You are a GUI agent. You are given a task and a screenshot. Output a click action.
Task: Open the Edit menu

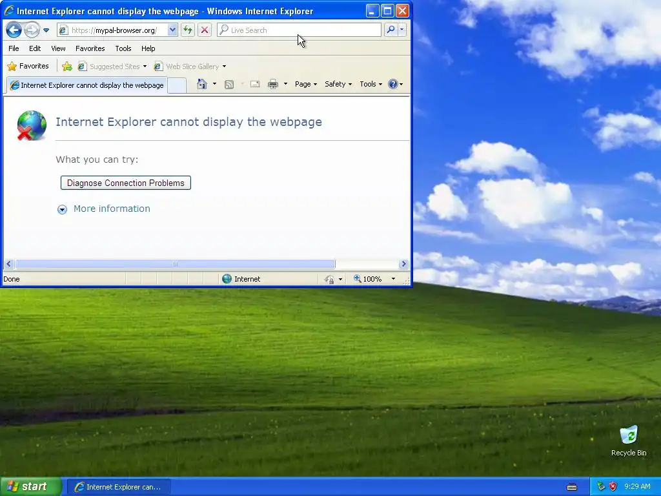click(35, 48)
